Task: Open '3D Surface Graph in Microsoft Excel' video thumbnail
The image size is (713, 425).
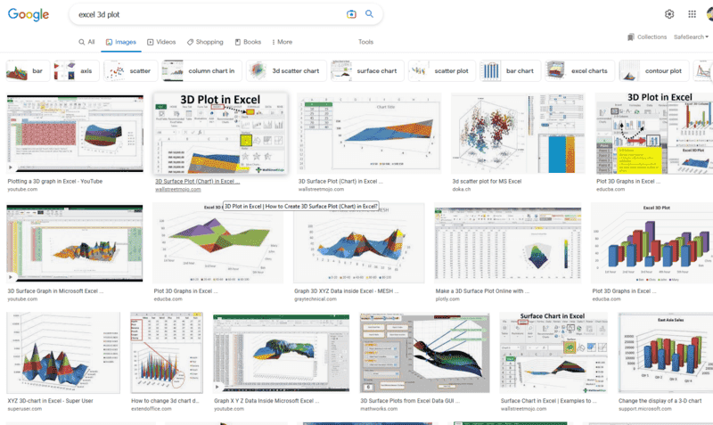Action: click(75, 243)
